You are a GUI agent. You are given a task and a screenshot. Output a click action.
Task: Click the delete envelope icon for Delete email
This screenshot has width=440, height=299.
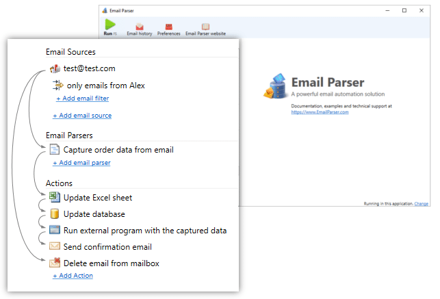(x=55, y=263)
